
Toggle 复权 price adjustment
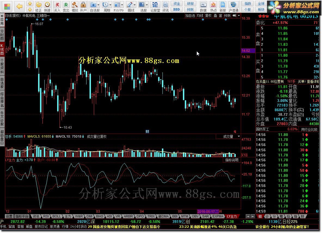click(x=208, y=16)
